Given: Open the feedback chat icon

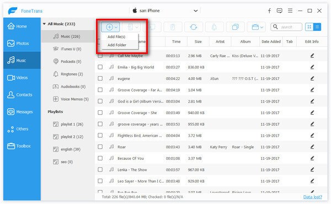Looking at the screenshot, I should coord(280,10).
